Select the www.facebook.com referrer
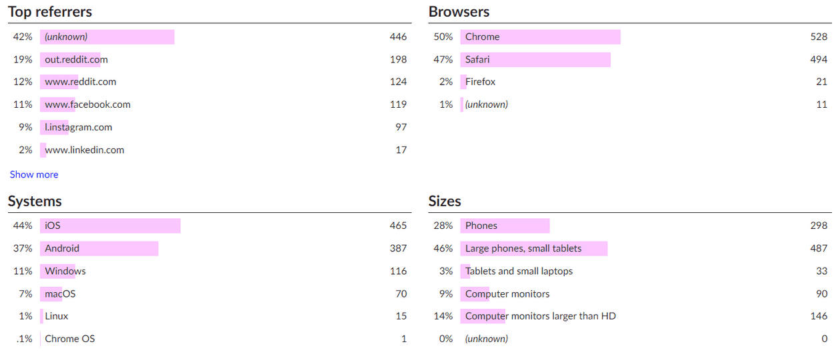Viewport: 840px width, 360px height. pyautogui.click(x=87, y=104)
